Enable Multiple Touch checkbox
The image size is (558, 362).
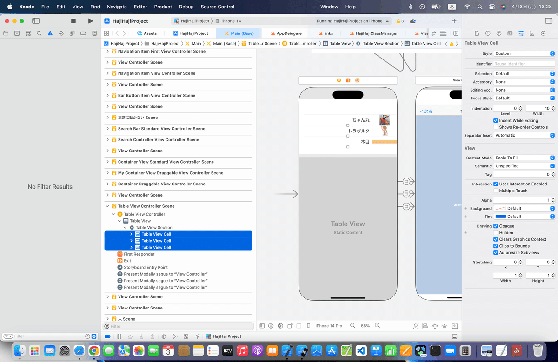(x=496, y=191)
